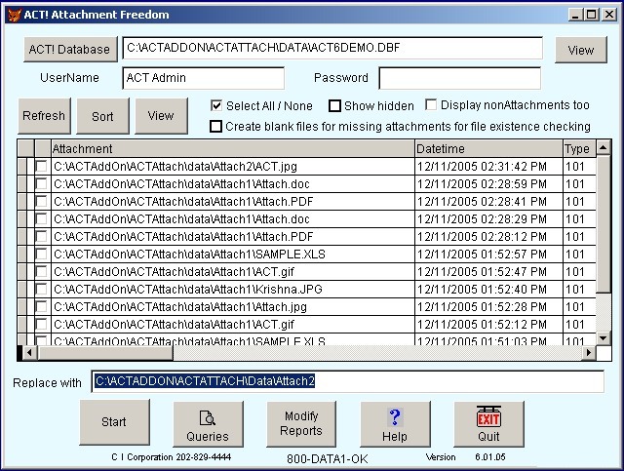Click the database path input field

click(x=332, y=48)
